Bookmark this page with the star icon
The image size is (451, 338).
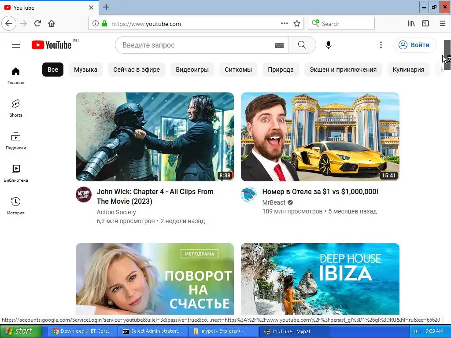[x=297, y=24]
